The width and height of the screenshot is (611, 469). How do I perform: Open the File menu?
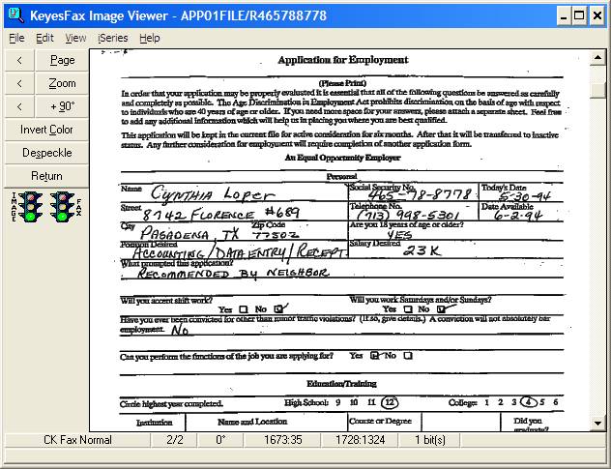click(16, 38)
